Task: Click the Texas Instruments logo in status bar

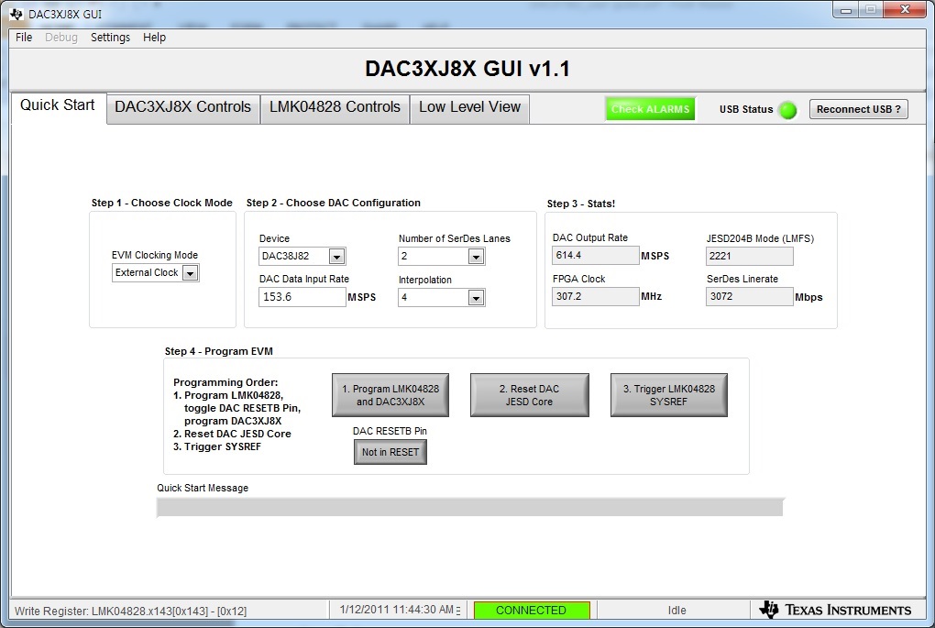Action: [835, 610]
